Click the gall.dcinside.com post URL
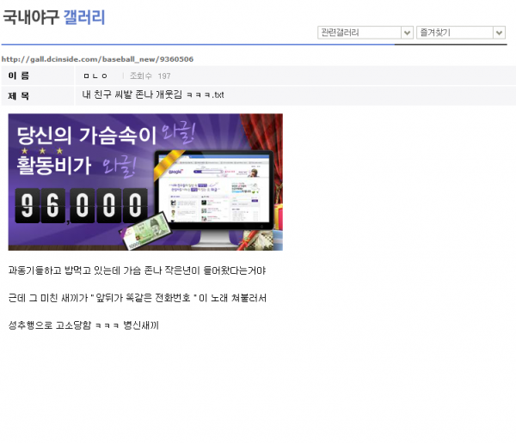 (x=97, y=59)
